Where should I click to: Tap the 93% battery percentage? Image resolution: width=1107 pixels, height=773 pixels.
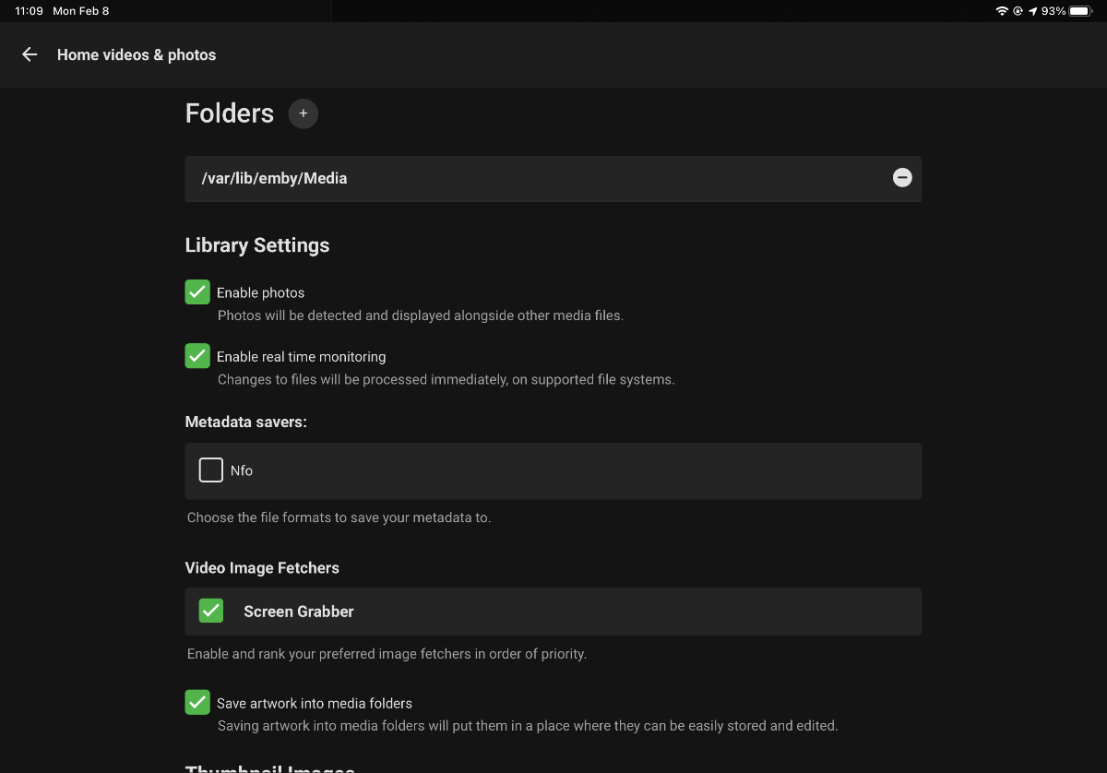[1053, 11]
